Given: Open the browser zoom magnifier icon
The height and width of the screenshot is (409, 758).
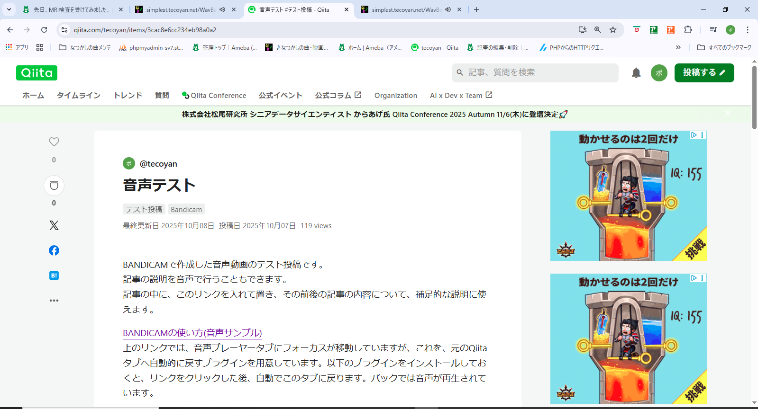Looking at the screenshot, I should (x=598, y=30).
